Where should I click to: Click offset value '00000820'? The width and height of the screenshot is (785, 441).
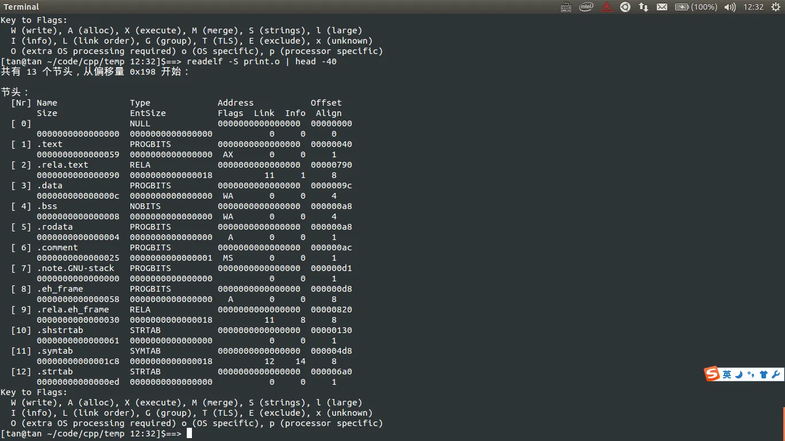pos(332,310)
